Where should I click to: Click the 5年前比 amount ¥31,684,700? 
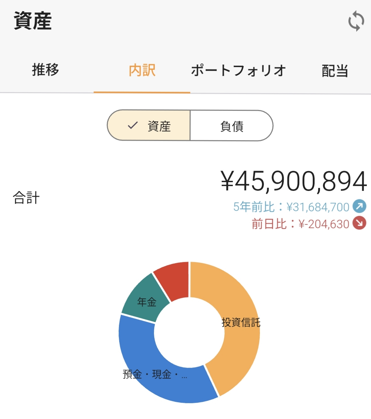317,207
